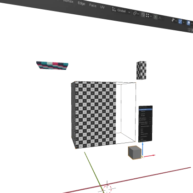
Task: Click the transform orientation axes icon
Action: coord(114,9)
